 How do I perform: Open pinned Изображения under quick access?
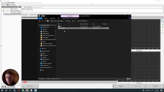[x=46, y=33]
